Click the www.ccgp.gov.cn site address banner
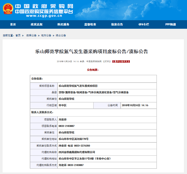 [x=44, y=16]
